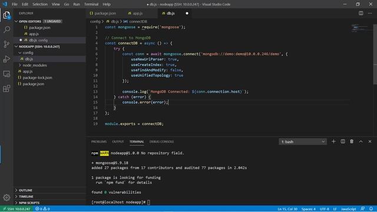
Task: Open the editor More Actions ellipsis
Action: click(x=370, y=13)
